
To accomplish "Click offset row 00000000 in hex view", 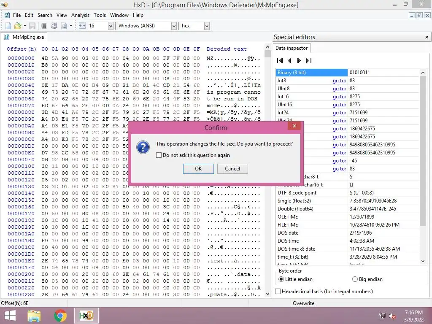I will coord(21,58).
